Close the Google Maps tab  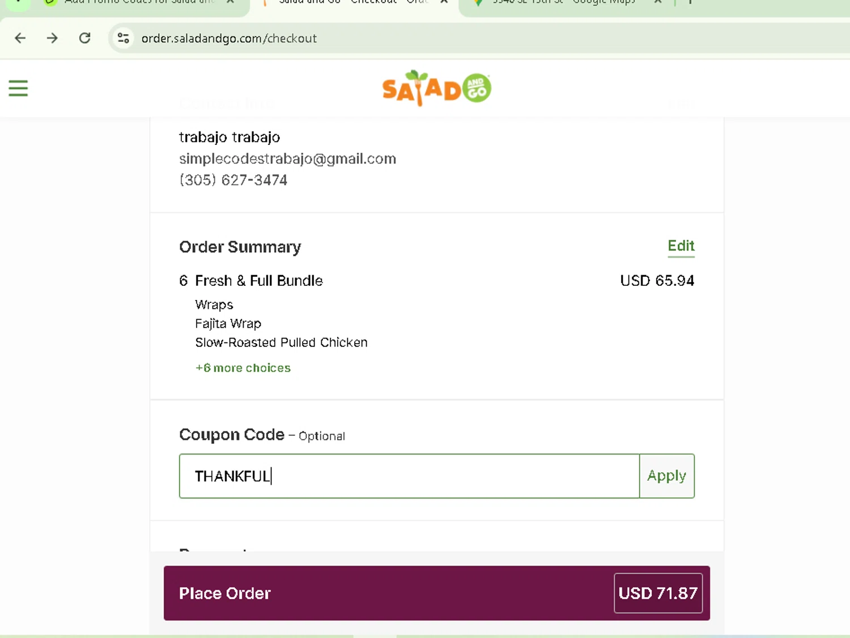657,2
